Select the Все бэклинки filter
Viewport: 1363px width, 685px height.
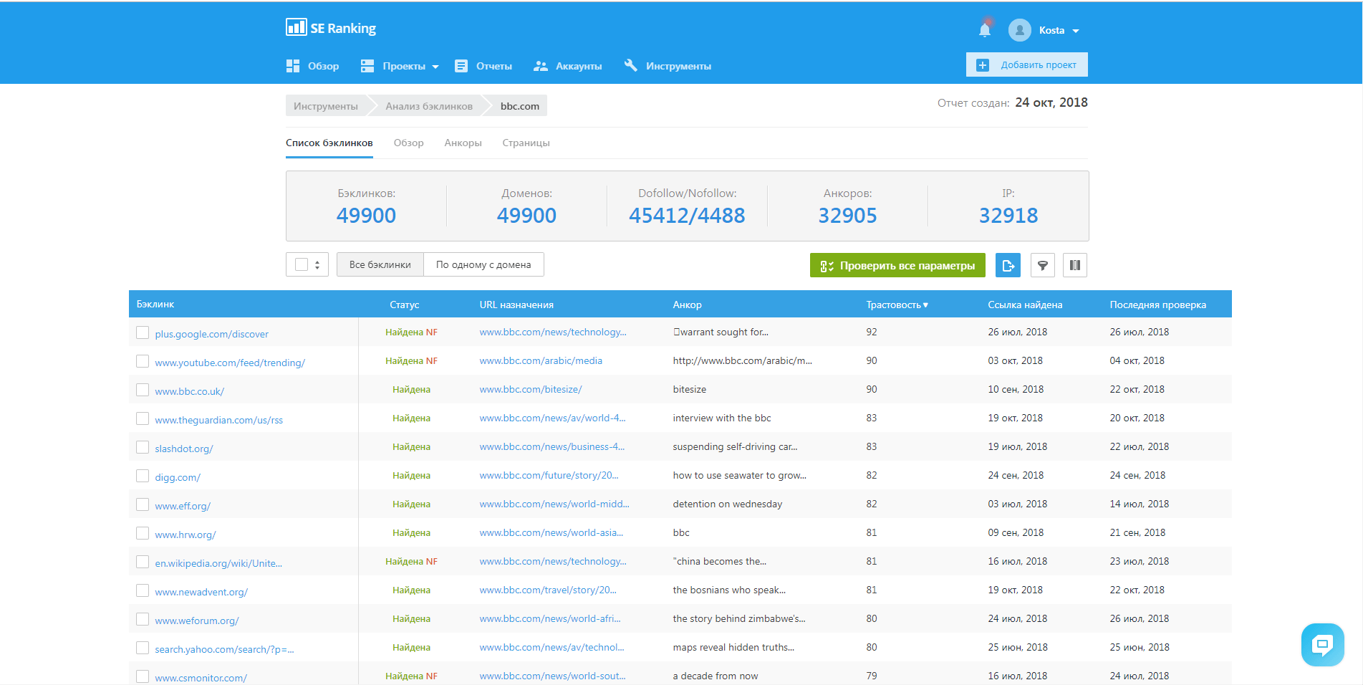tap(380, 264)
